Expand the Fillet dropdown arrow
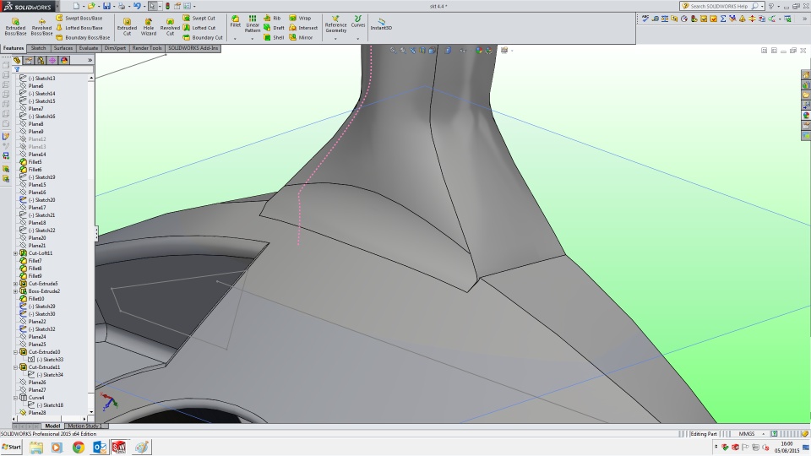This screenshot has height=456, width=811. [x=236, y=39]
